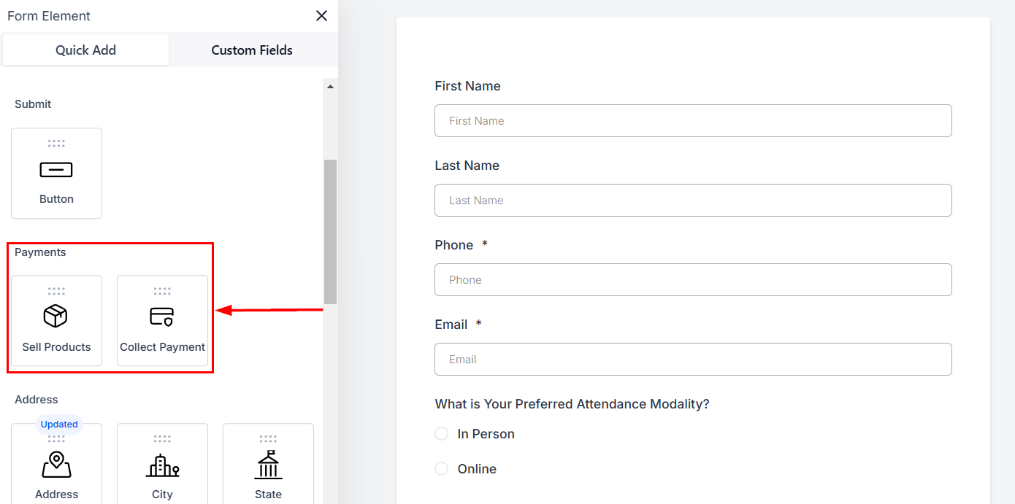Click the First Name input field

[x=693, y=121]
